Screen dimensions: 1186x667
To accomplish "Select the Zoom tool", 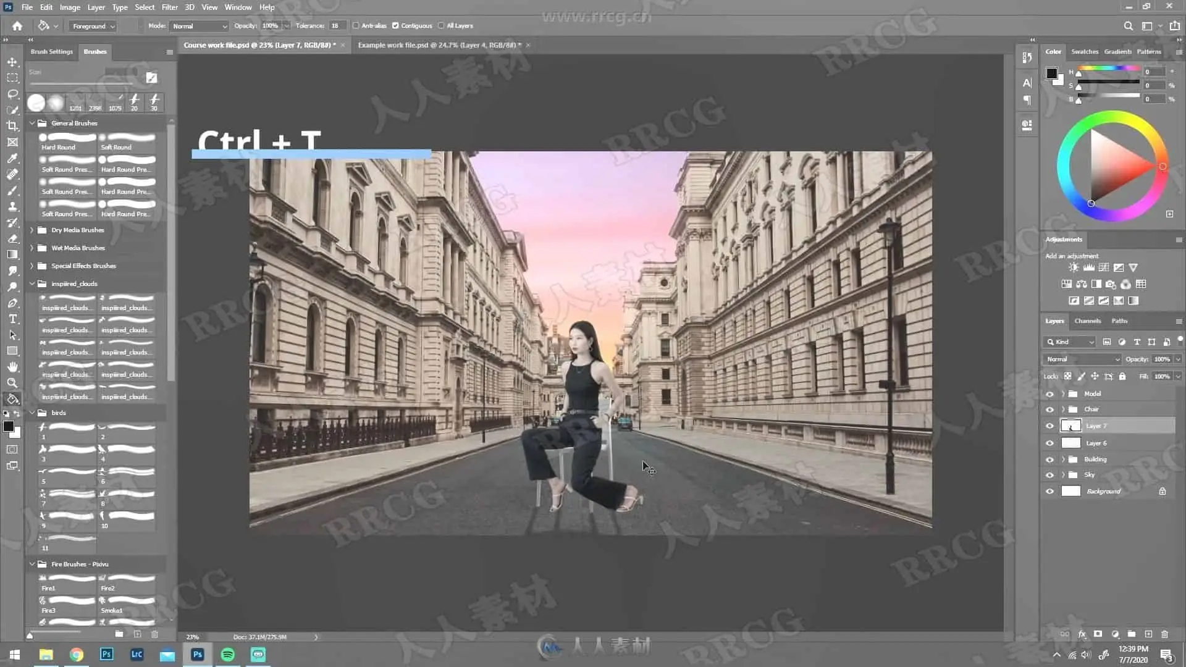I will tap(12, 383).
